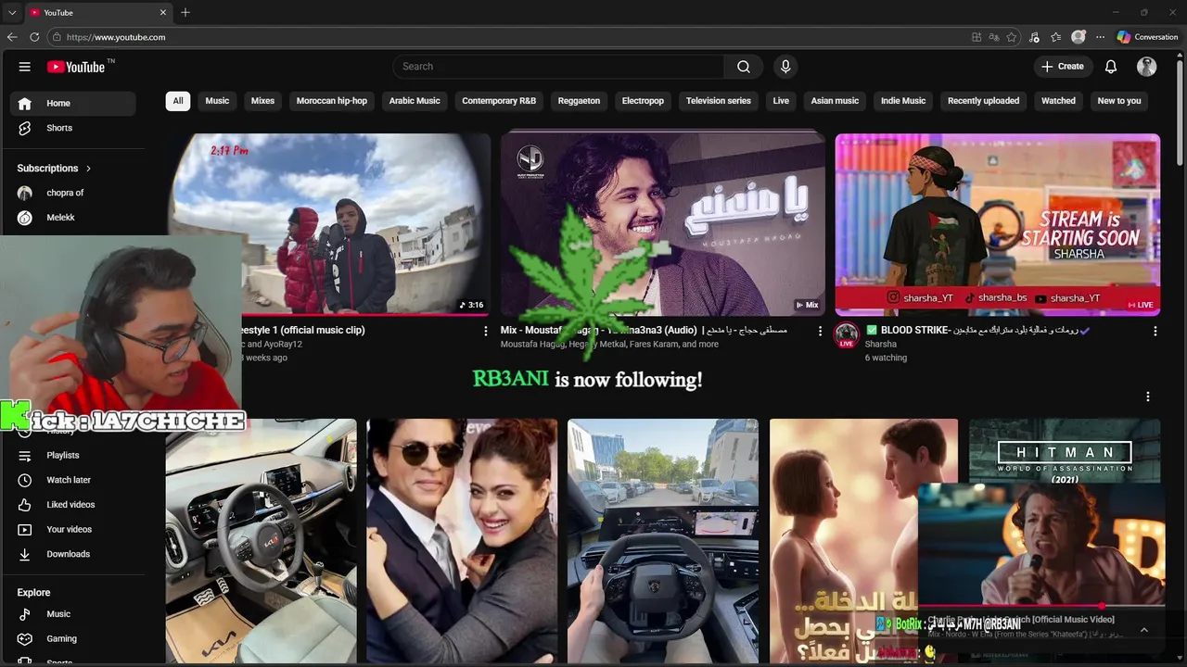Add page to favorites star
This screenshot has height=667, width=1187.
pyautogui.click(x=1012, y=37)
